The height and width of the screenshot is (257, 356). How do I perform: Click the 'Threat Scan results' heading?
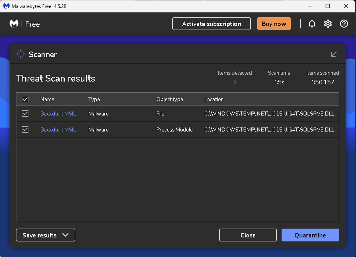click(x=56, y=78)
